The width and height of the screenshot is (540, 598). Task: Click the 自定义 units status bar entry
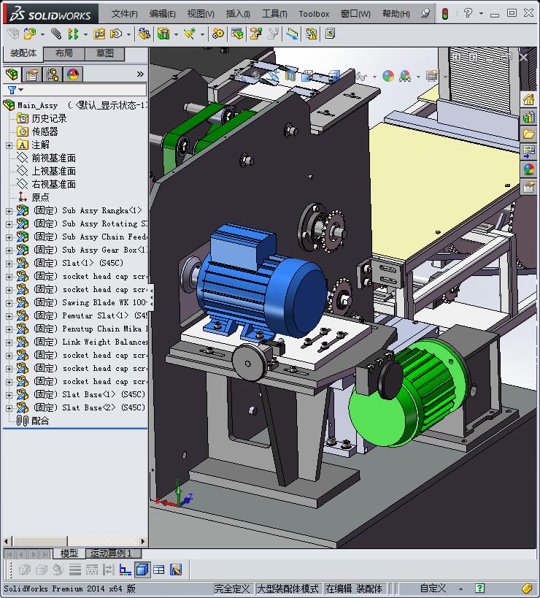coord(433,589)
